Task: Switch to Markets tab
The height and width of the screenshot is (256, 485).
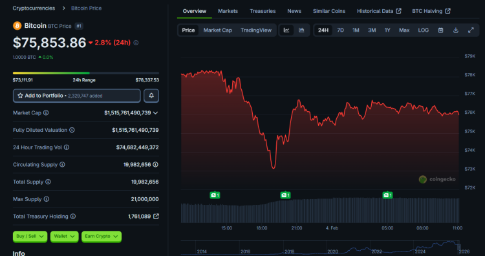Action: tap(228, 11)
